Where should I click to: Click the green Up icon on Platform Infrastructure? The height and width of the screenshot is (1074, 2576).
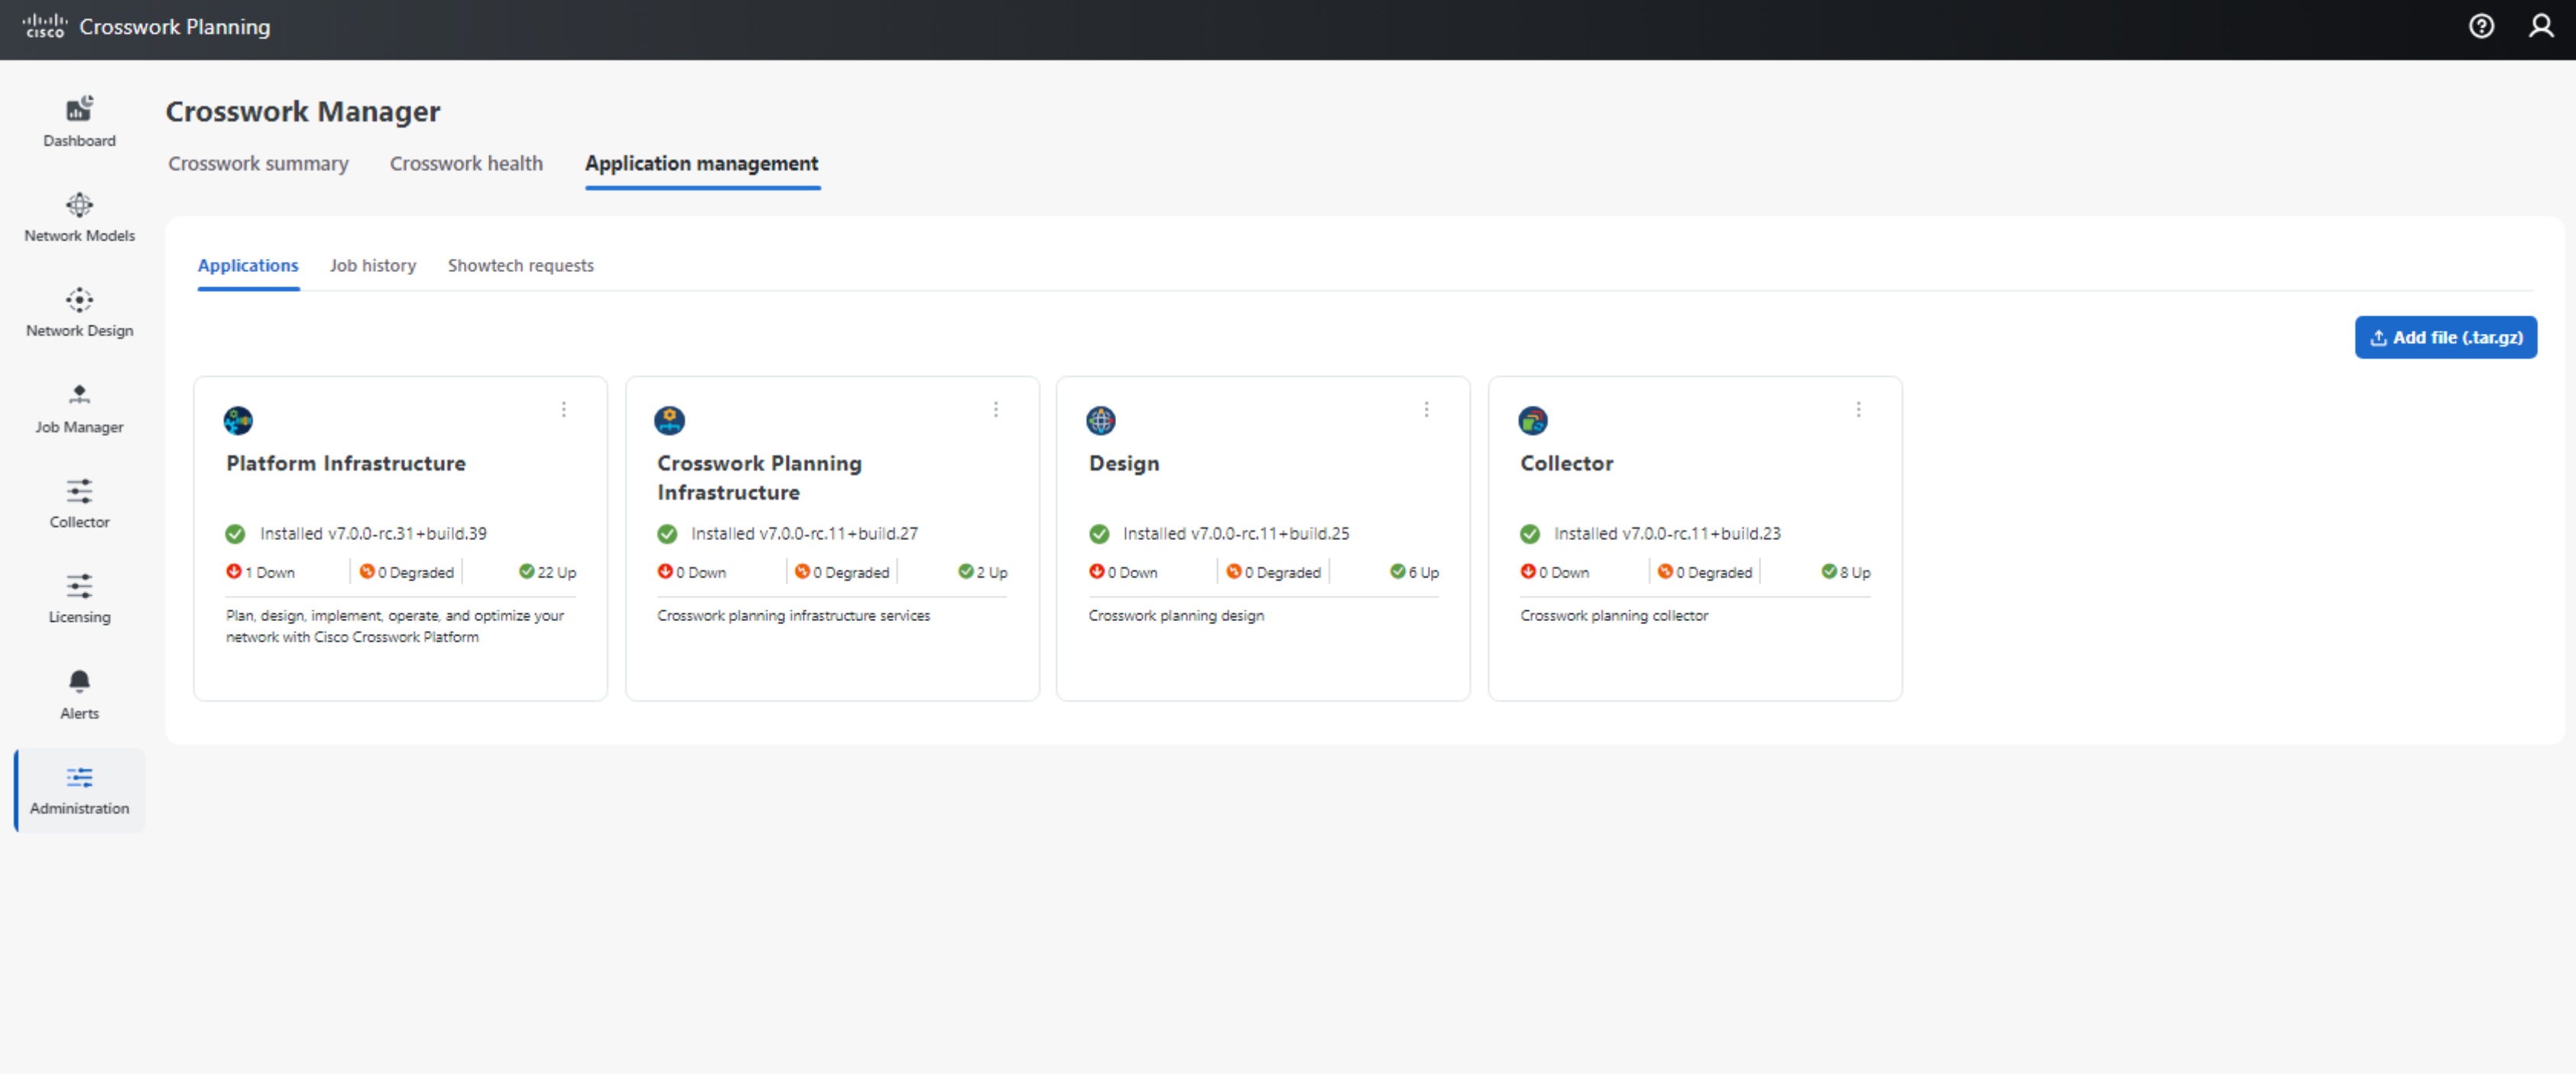point(526,571)
